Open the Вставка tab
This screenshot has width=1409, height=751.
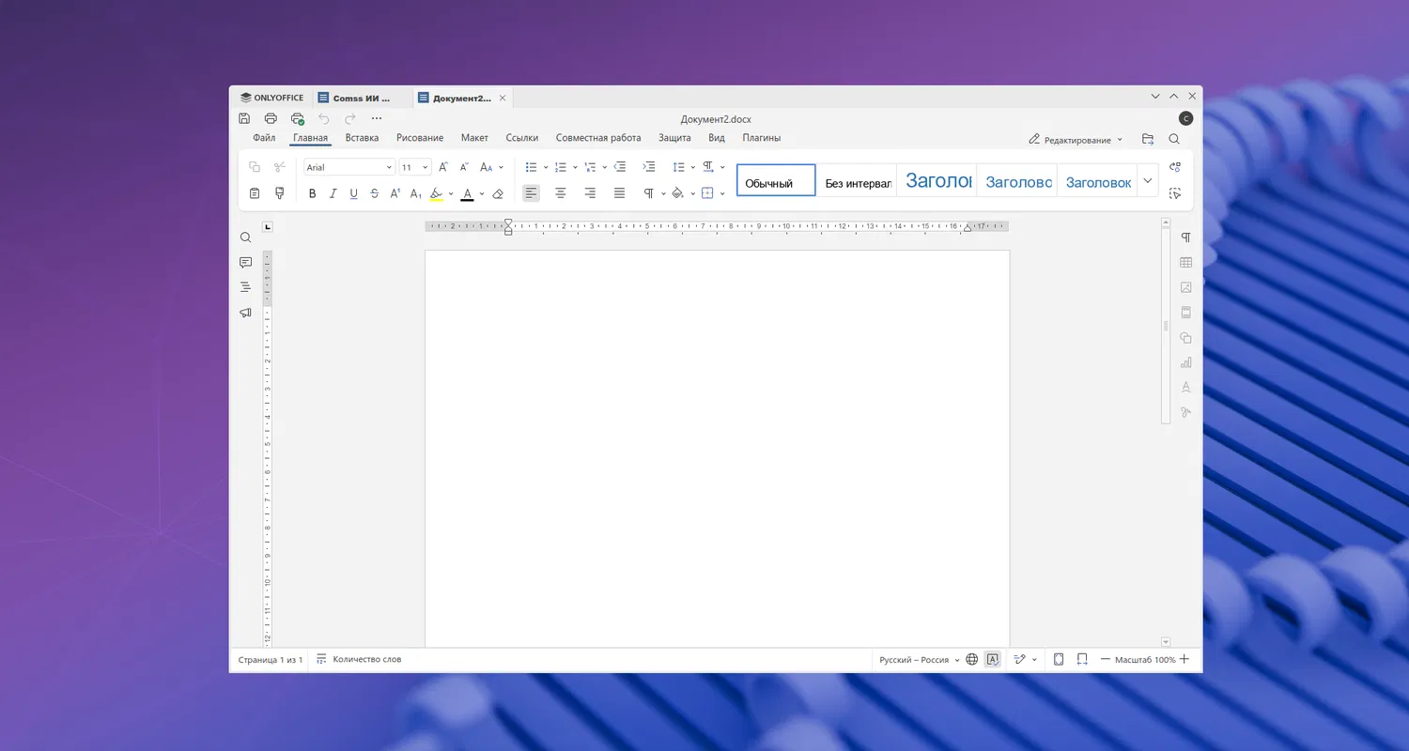pyautogui.click(x=362, y=138)
